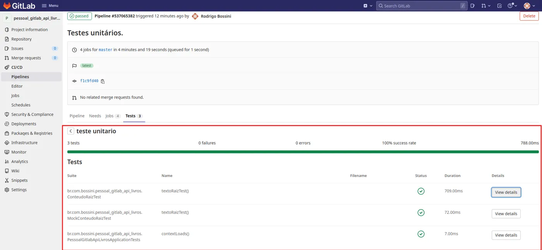Click the Project information sidebar icon

pyautogui.click(x=7, y=30)
